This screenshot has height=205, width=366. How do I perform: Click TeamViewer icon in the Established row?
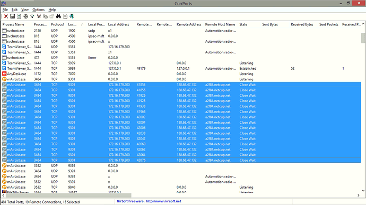click(4, 68)
